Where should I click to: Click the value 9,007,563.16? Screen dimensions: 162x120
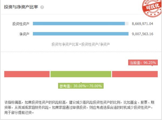click(x=143, y=34)
